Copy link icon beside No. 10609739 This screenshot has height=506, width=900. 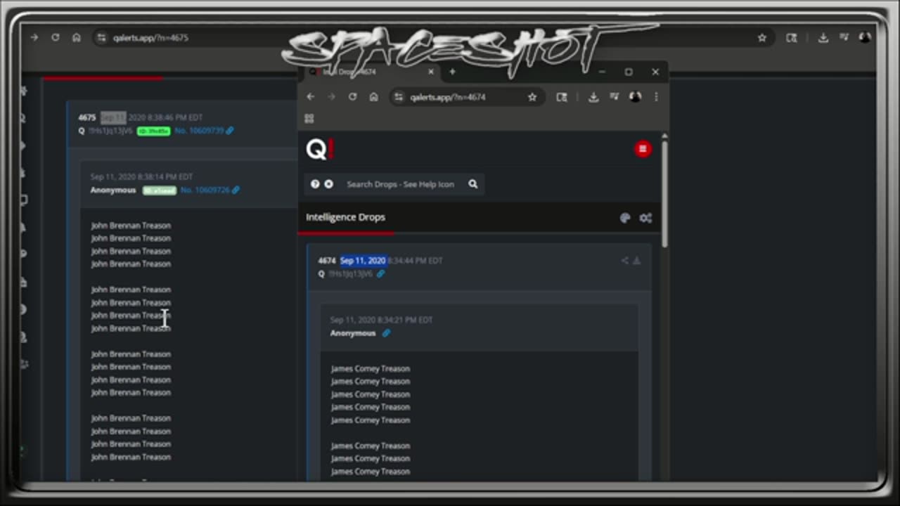230,131
